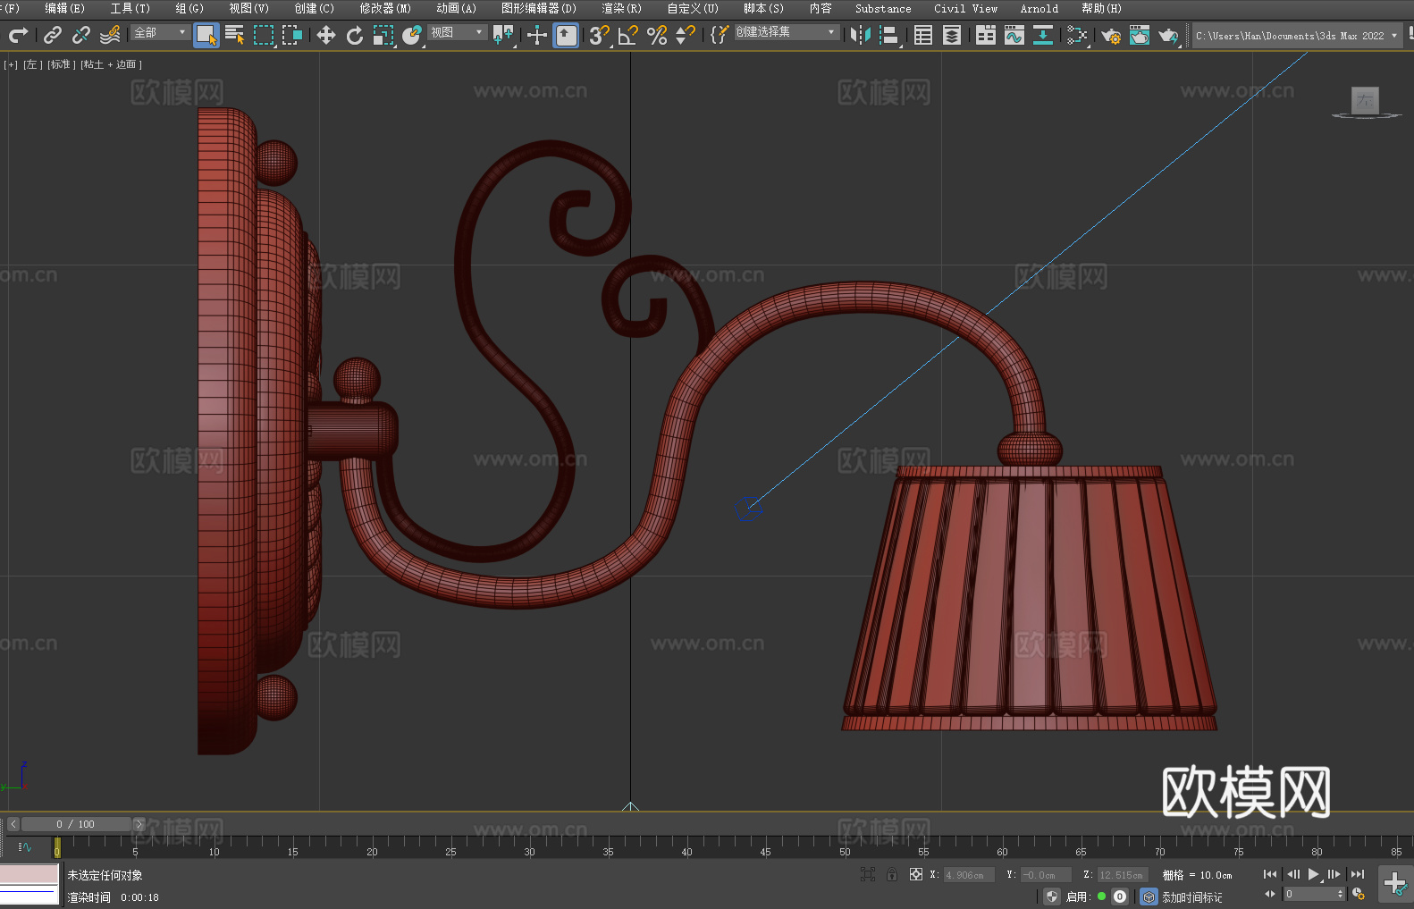The image size is (1414, 909).
Task: Open the 全部 selection filter dropdown
Action: coord(160,32)
